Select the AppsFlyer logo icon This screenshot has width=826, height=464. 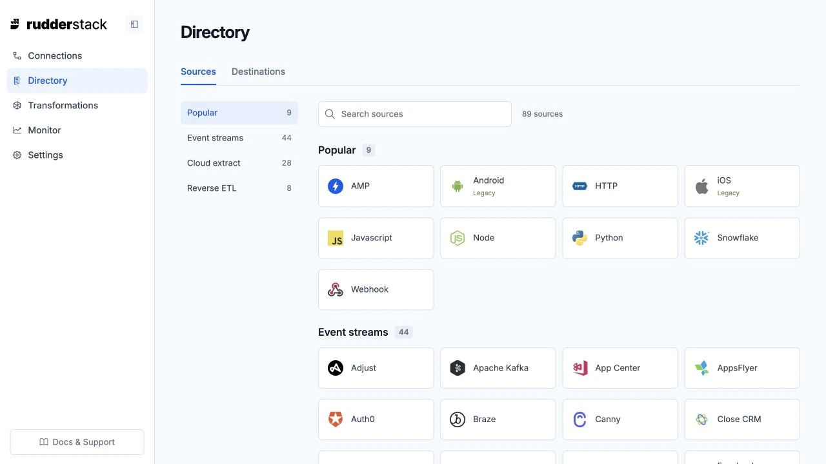(x=701, y=368)
